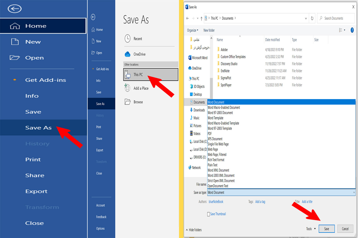Create a New folder from the dialog toolbar
Screen dimensions: 358x238
click(x=209, y=30)
